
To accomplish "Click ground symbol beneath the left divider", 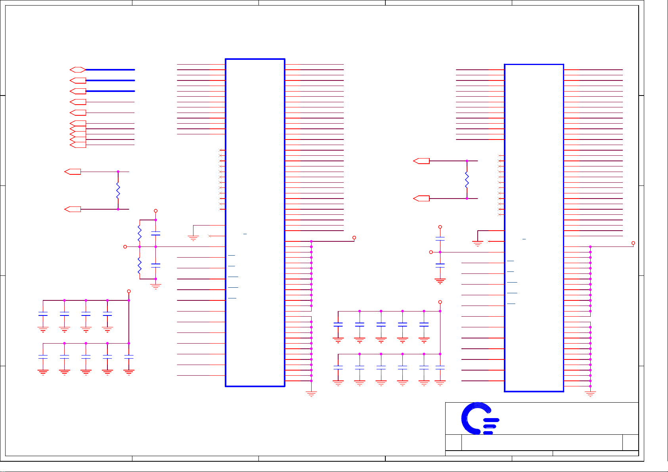I will tap(156, 286).
